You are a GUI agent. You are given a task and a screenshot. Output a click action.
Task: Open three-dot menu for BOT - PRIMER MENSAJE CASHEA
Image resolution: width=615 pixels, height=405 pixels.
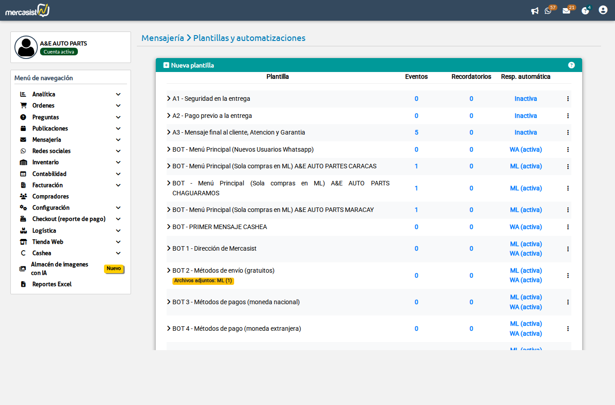(568, 227)
